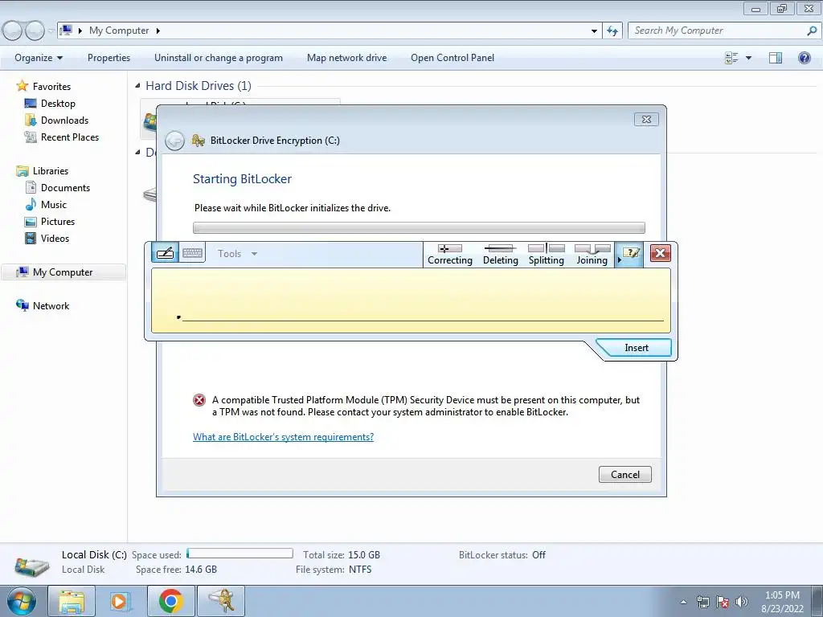Screen dimensions: 823x617
Task: Open the Windows Start menu
Action: point(22,601)
